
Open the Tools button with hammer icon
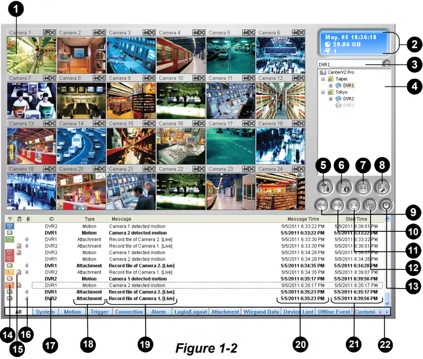tap(325, 187)
